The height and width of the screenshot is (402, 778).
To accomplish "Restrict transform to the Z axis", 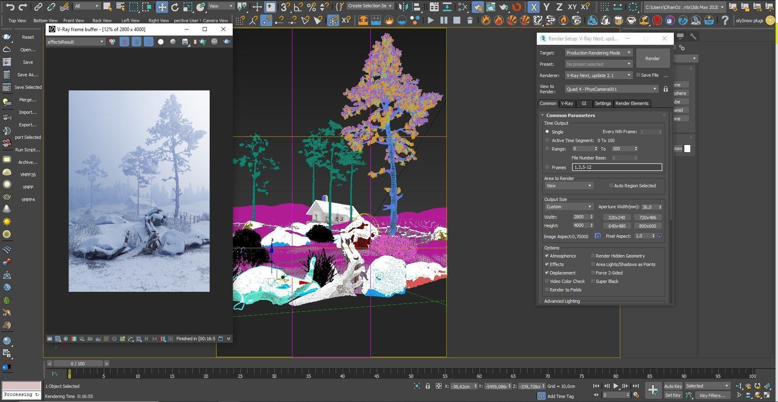I will click(x=559, y=7).
